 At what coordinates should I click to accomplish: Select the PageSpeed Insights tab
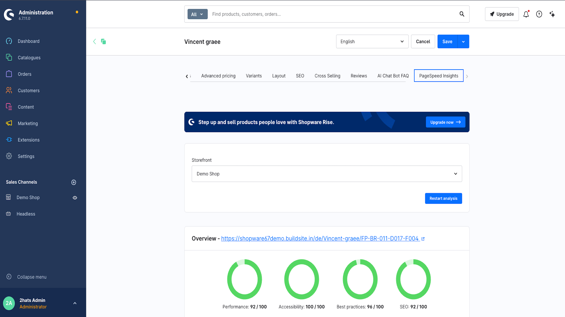coord(438,76)
